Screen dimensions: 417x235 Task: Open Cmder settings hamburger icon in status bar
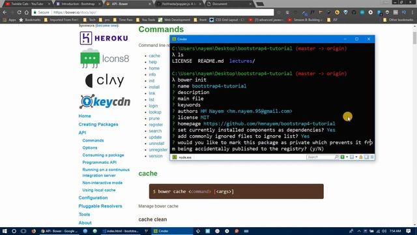click(372, 157)
